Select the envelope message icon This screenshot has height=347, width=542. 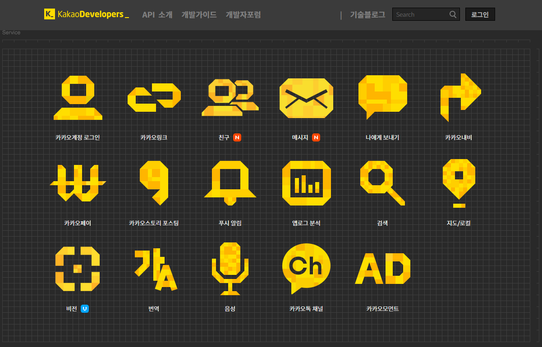pos(306,98)
